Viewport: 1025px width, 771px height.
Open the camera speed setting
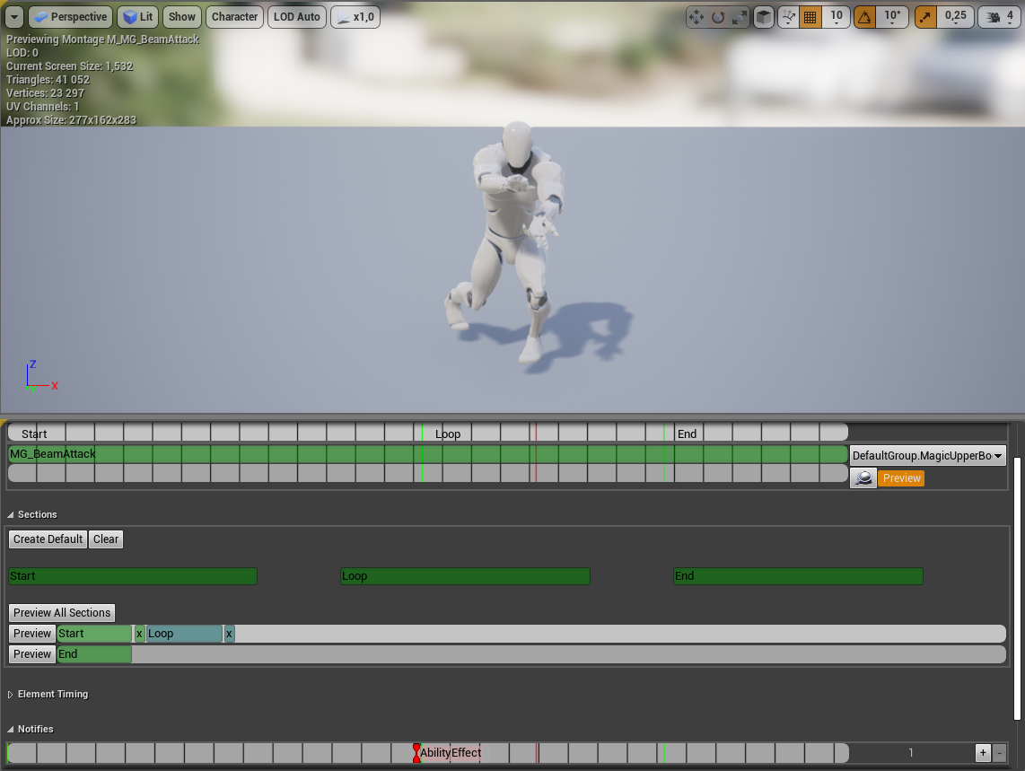(1000, 17)
